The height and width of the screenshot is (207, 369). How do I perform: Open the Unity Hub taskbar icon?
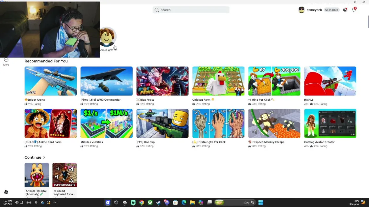[116, 202]
